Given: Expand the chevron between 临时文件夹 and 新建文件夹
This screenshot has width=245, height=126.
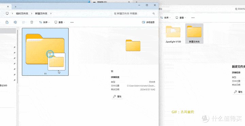Looking at the screenshot, I should coord(32,14).
